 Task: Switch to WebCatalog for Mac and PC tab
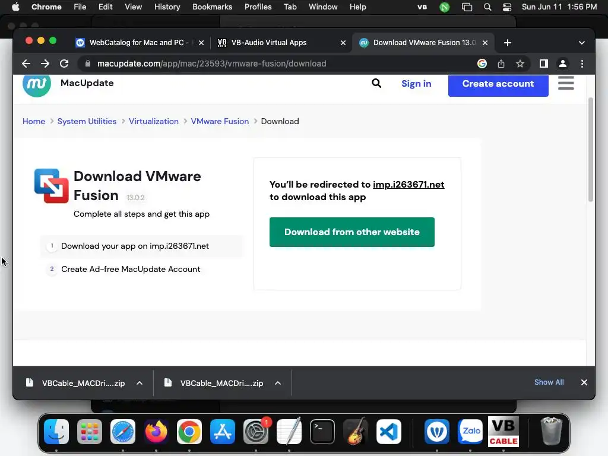click(x=138, y=43)
